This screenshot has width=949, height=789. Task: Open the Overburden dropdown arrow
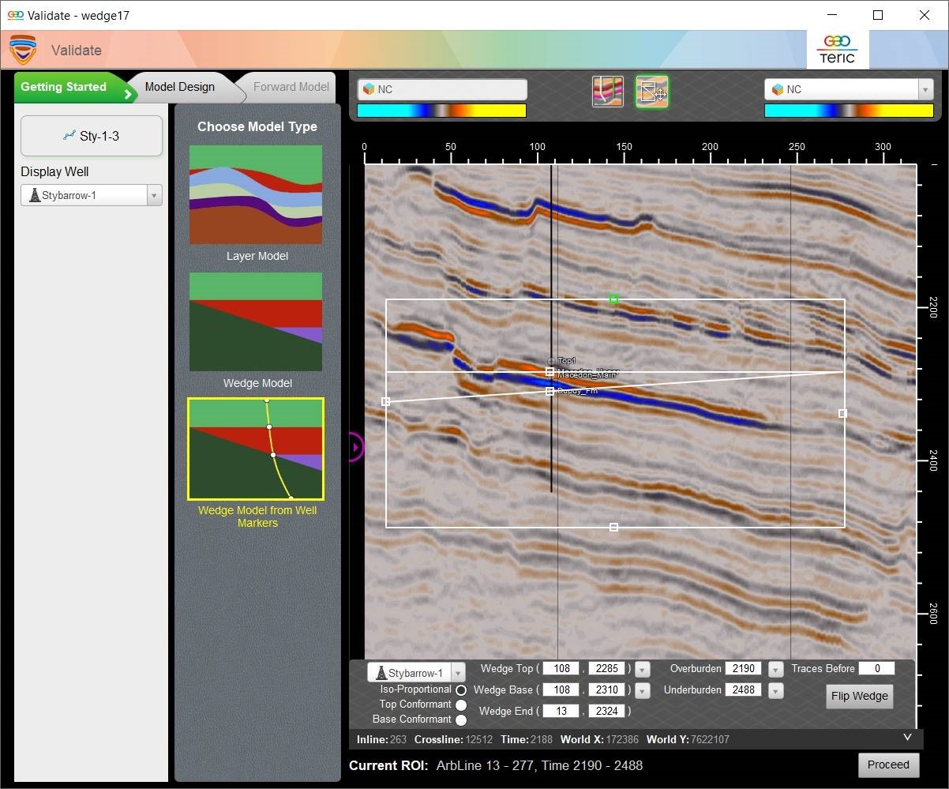775,670
